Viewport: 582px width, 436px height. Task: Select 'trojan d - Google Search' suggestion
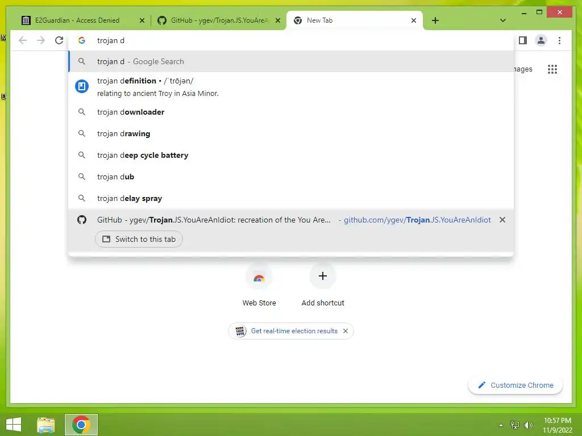tap(292, 61)
